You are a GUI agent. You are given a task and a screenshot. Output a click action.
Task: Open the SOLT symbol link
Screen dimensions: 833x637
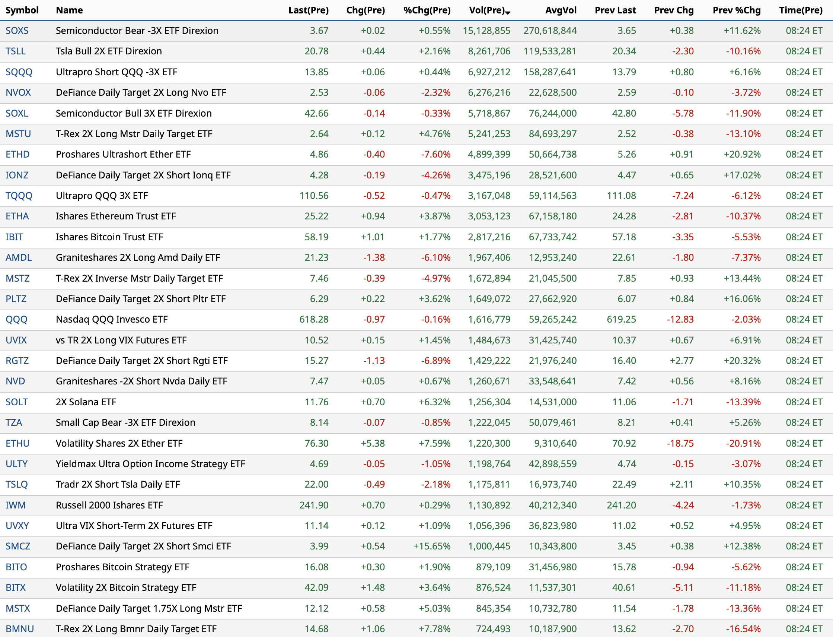(x=17, y=402)
